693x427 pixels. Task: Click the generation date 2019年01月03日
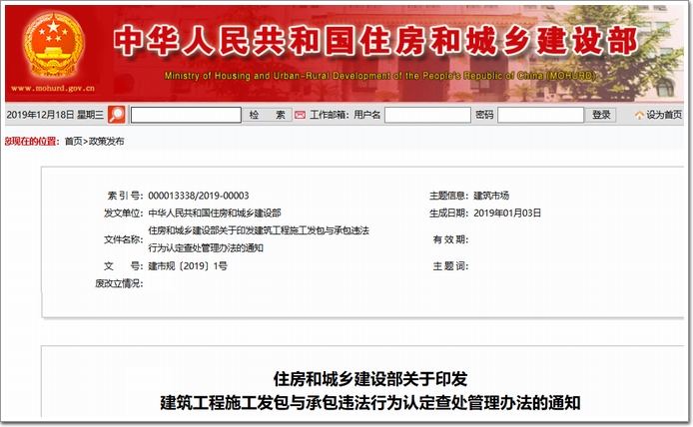507,213
